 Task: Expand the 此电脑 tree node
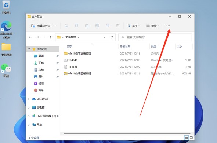pos(29,107)
